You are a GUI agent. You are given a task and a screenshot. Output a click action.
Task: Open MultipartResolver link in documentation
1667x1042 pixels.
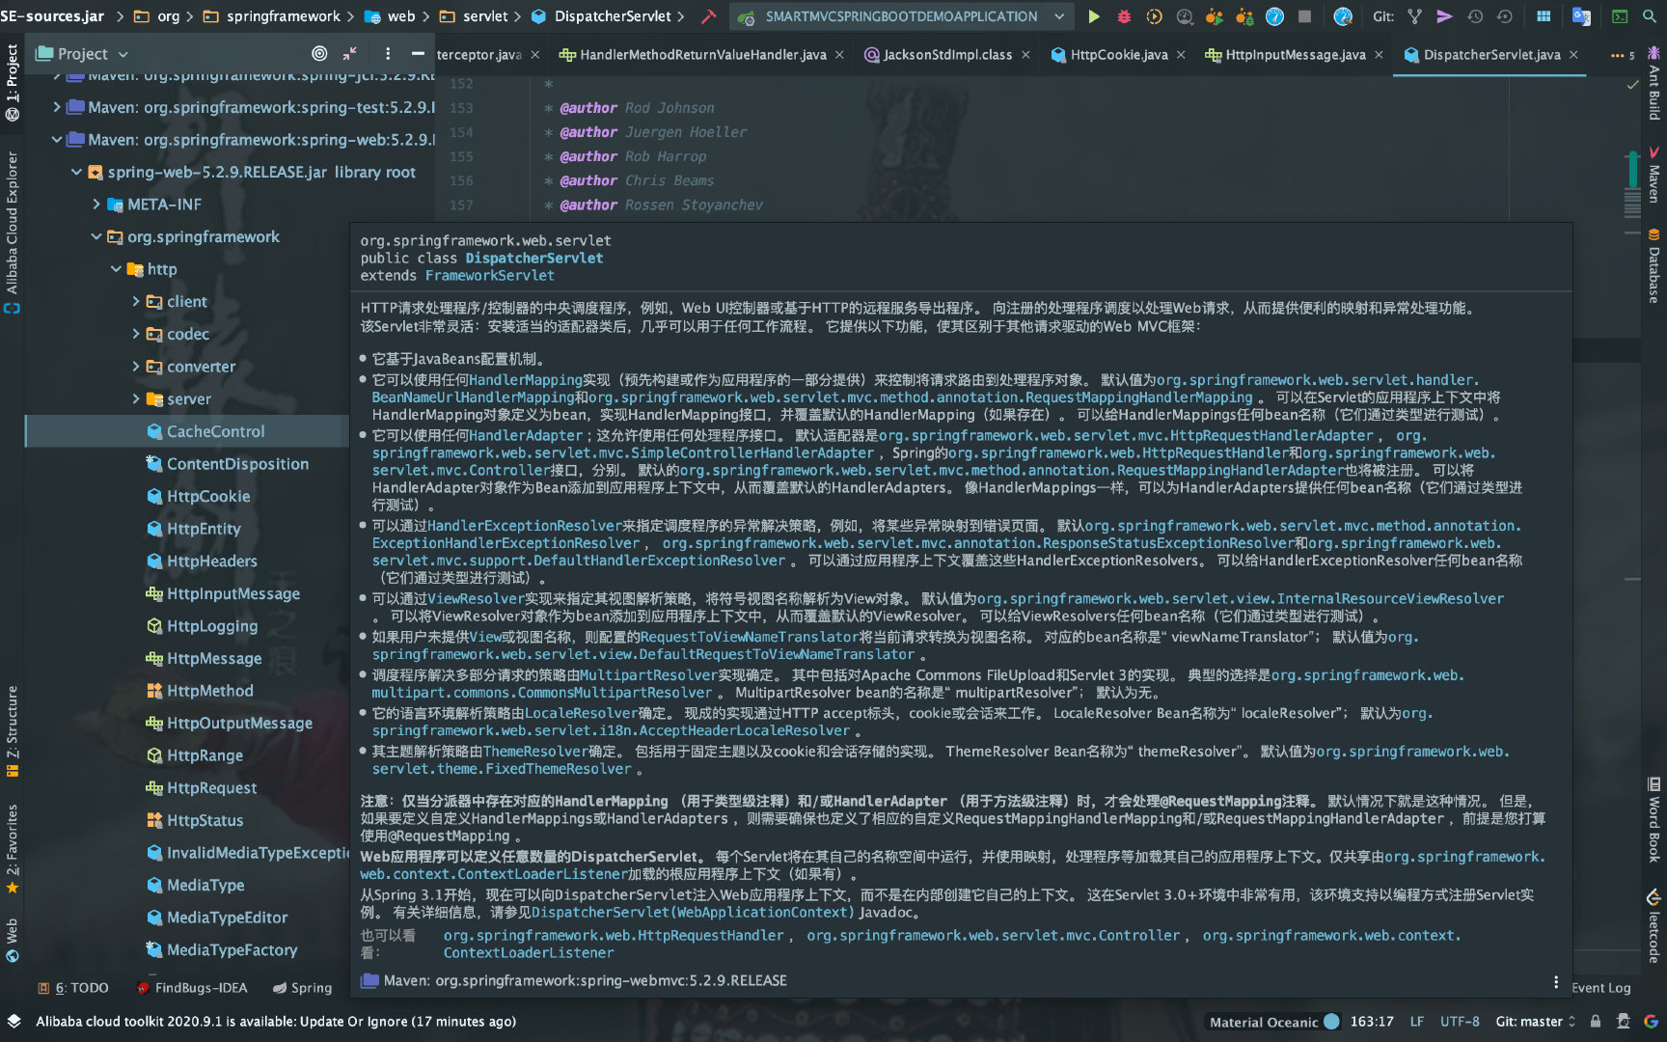click(x=648, y=675)
